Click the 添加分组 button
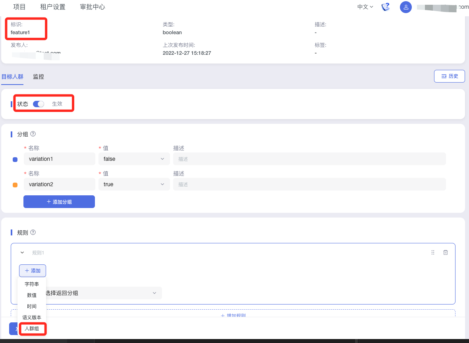Screen dimensions: 469x343 click(x=59, y=202)
